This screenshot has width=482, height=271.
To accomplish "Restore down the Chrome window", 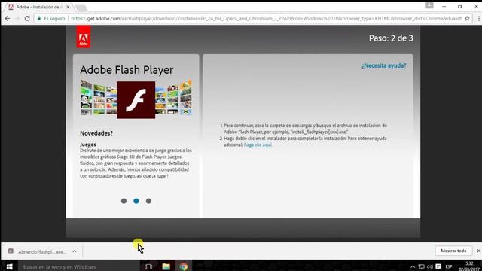I will click(x=460, y=7).
